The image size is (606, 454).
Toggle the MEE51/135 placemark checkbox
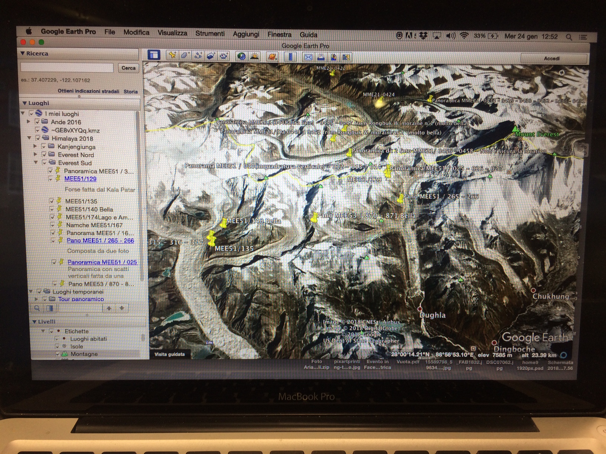pyautogui.click(x=52, y=201)
